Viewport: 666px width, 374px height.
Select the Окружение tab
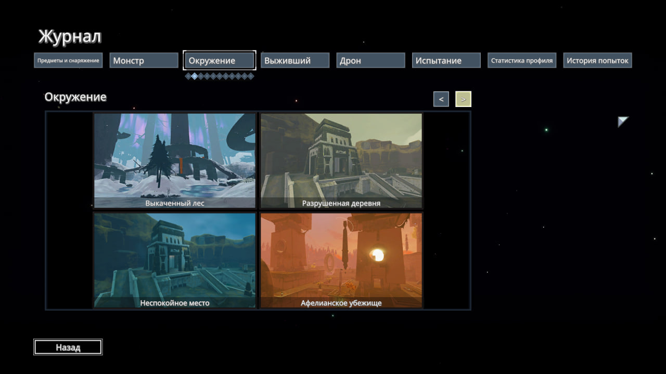220,60
